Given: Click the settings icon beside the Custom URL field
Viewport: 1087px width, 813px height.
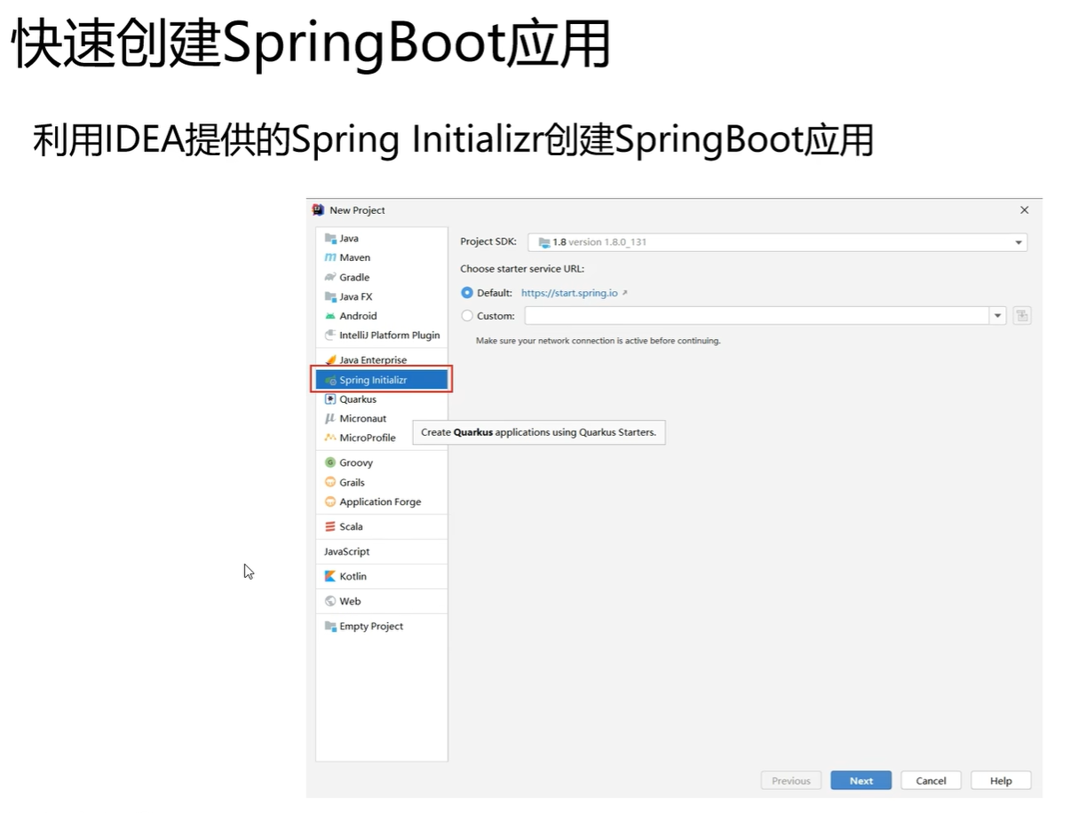Looking at the screenshot, I should (1022, 315).
